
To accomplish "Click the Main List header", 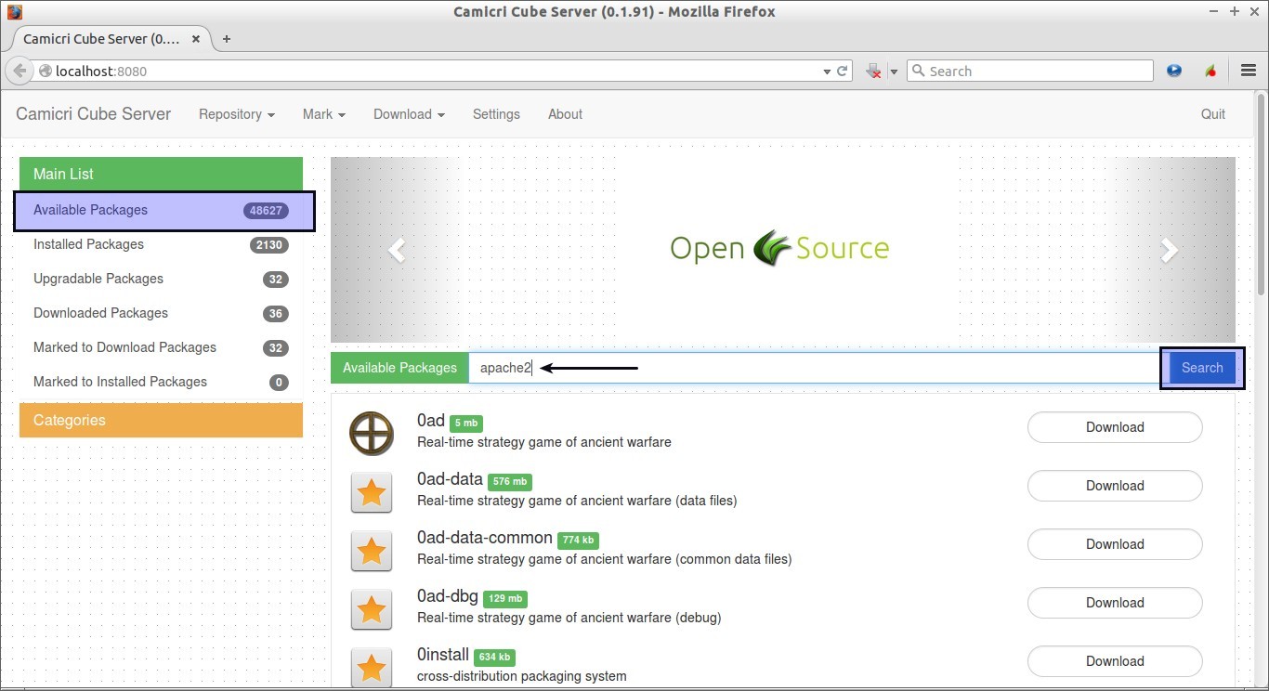I will (x=161, y=174).
